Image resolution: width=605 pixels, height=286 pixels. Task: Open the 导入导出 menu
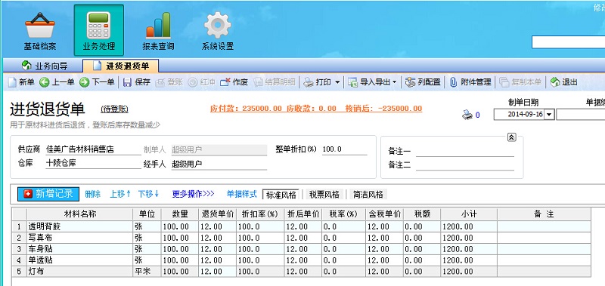(372, 82)
